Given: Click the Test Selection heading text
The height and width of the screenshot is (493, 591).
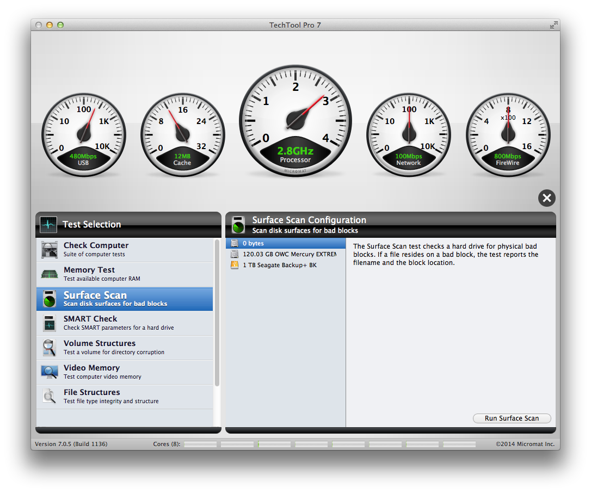Looking at the screenshot, I should point(91,224).
